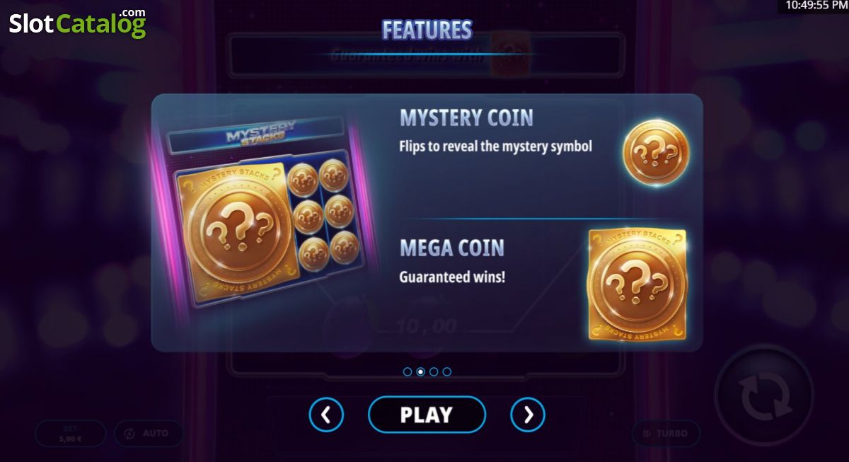Click the Mega Coin square icon
The width and height of the screenshot is (849, 462).
[637, 284]
